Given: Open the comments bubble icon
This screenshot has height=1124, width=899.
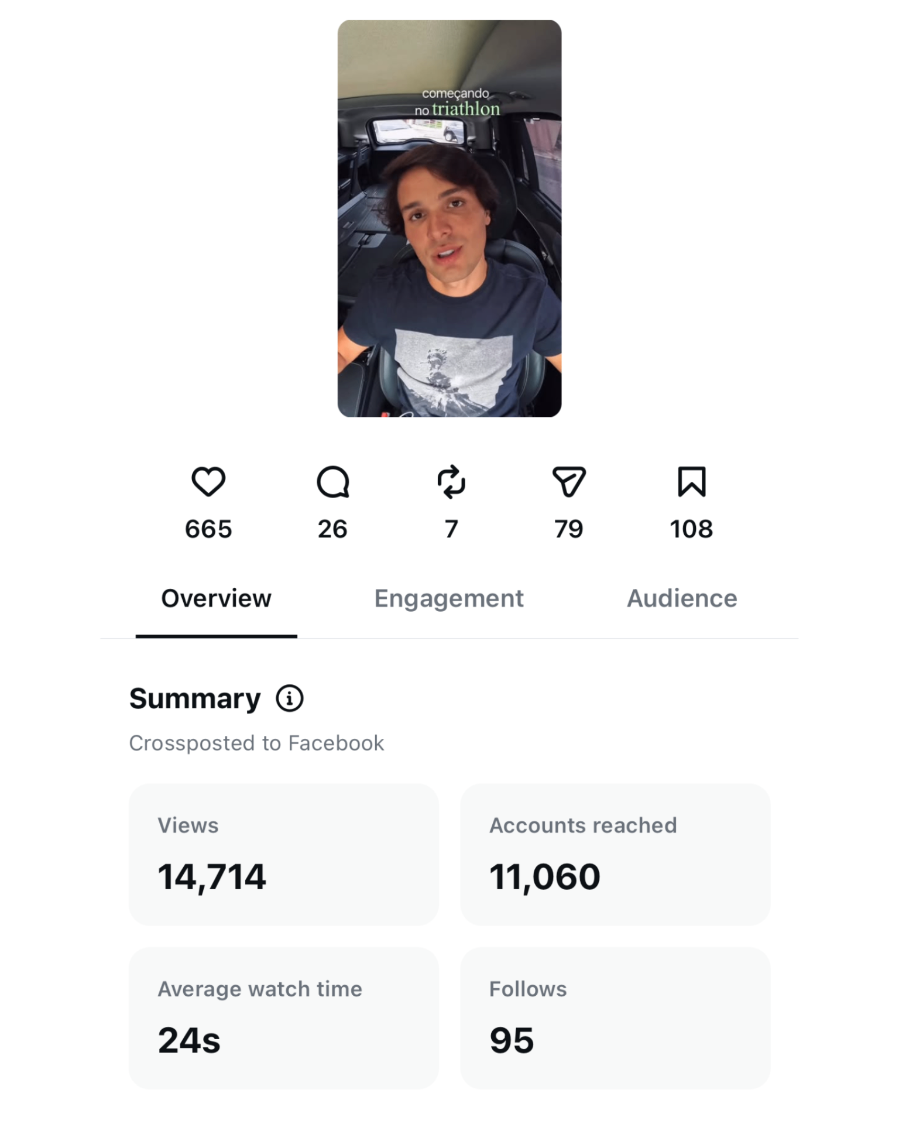Looking at the screenshot, I should coord(333,482).
